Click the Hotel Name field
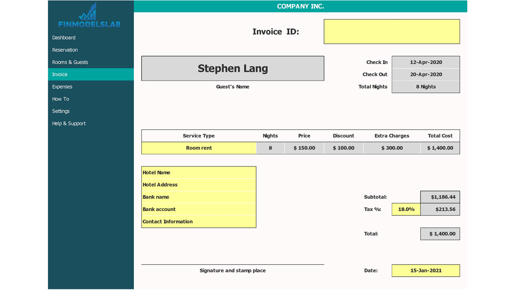Viewport: 515px width, 290px height. click(x=199, y=172)
